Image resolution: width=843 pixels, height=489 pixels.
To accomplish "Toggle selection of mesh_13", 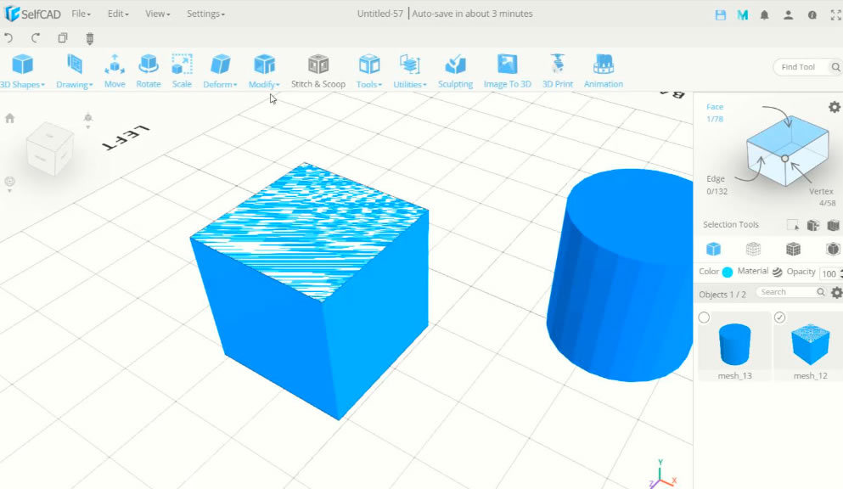I will tap(704, 318).
